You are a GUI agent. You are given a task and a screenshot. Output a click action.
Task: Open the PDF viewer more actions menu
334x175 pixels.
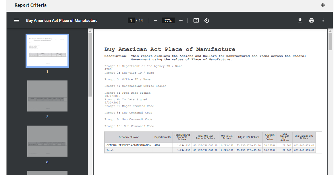tap(323, 20)
